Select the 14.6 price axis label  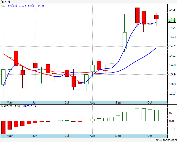coord(172,10)
